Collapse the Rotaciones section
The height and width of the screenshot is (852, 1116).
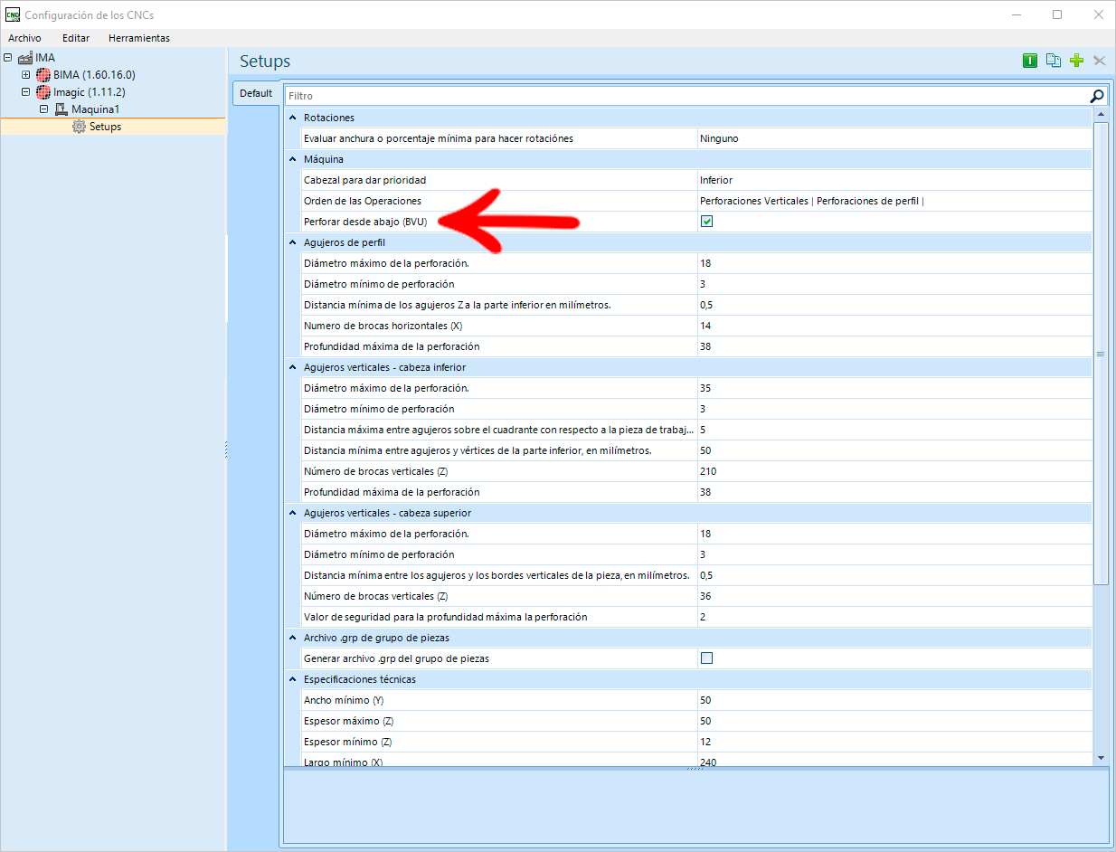(x=293, y=118)
